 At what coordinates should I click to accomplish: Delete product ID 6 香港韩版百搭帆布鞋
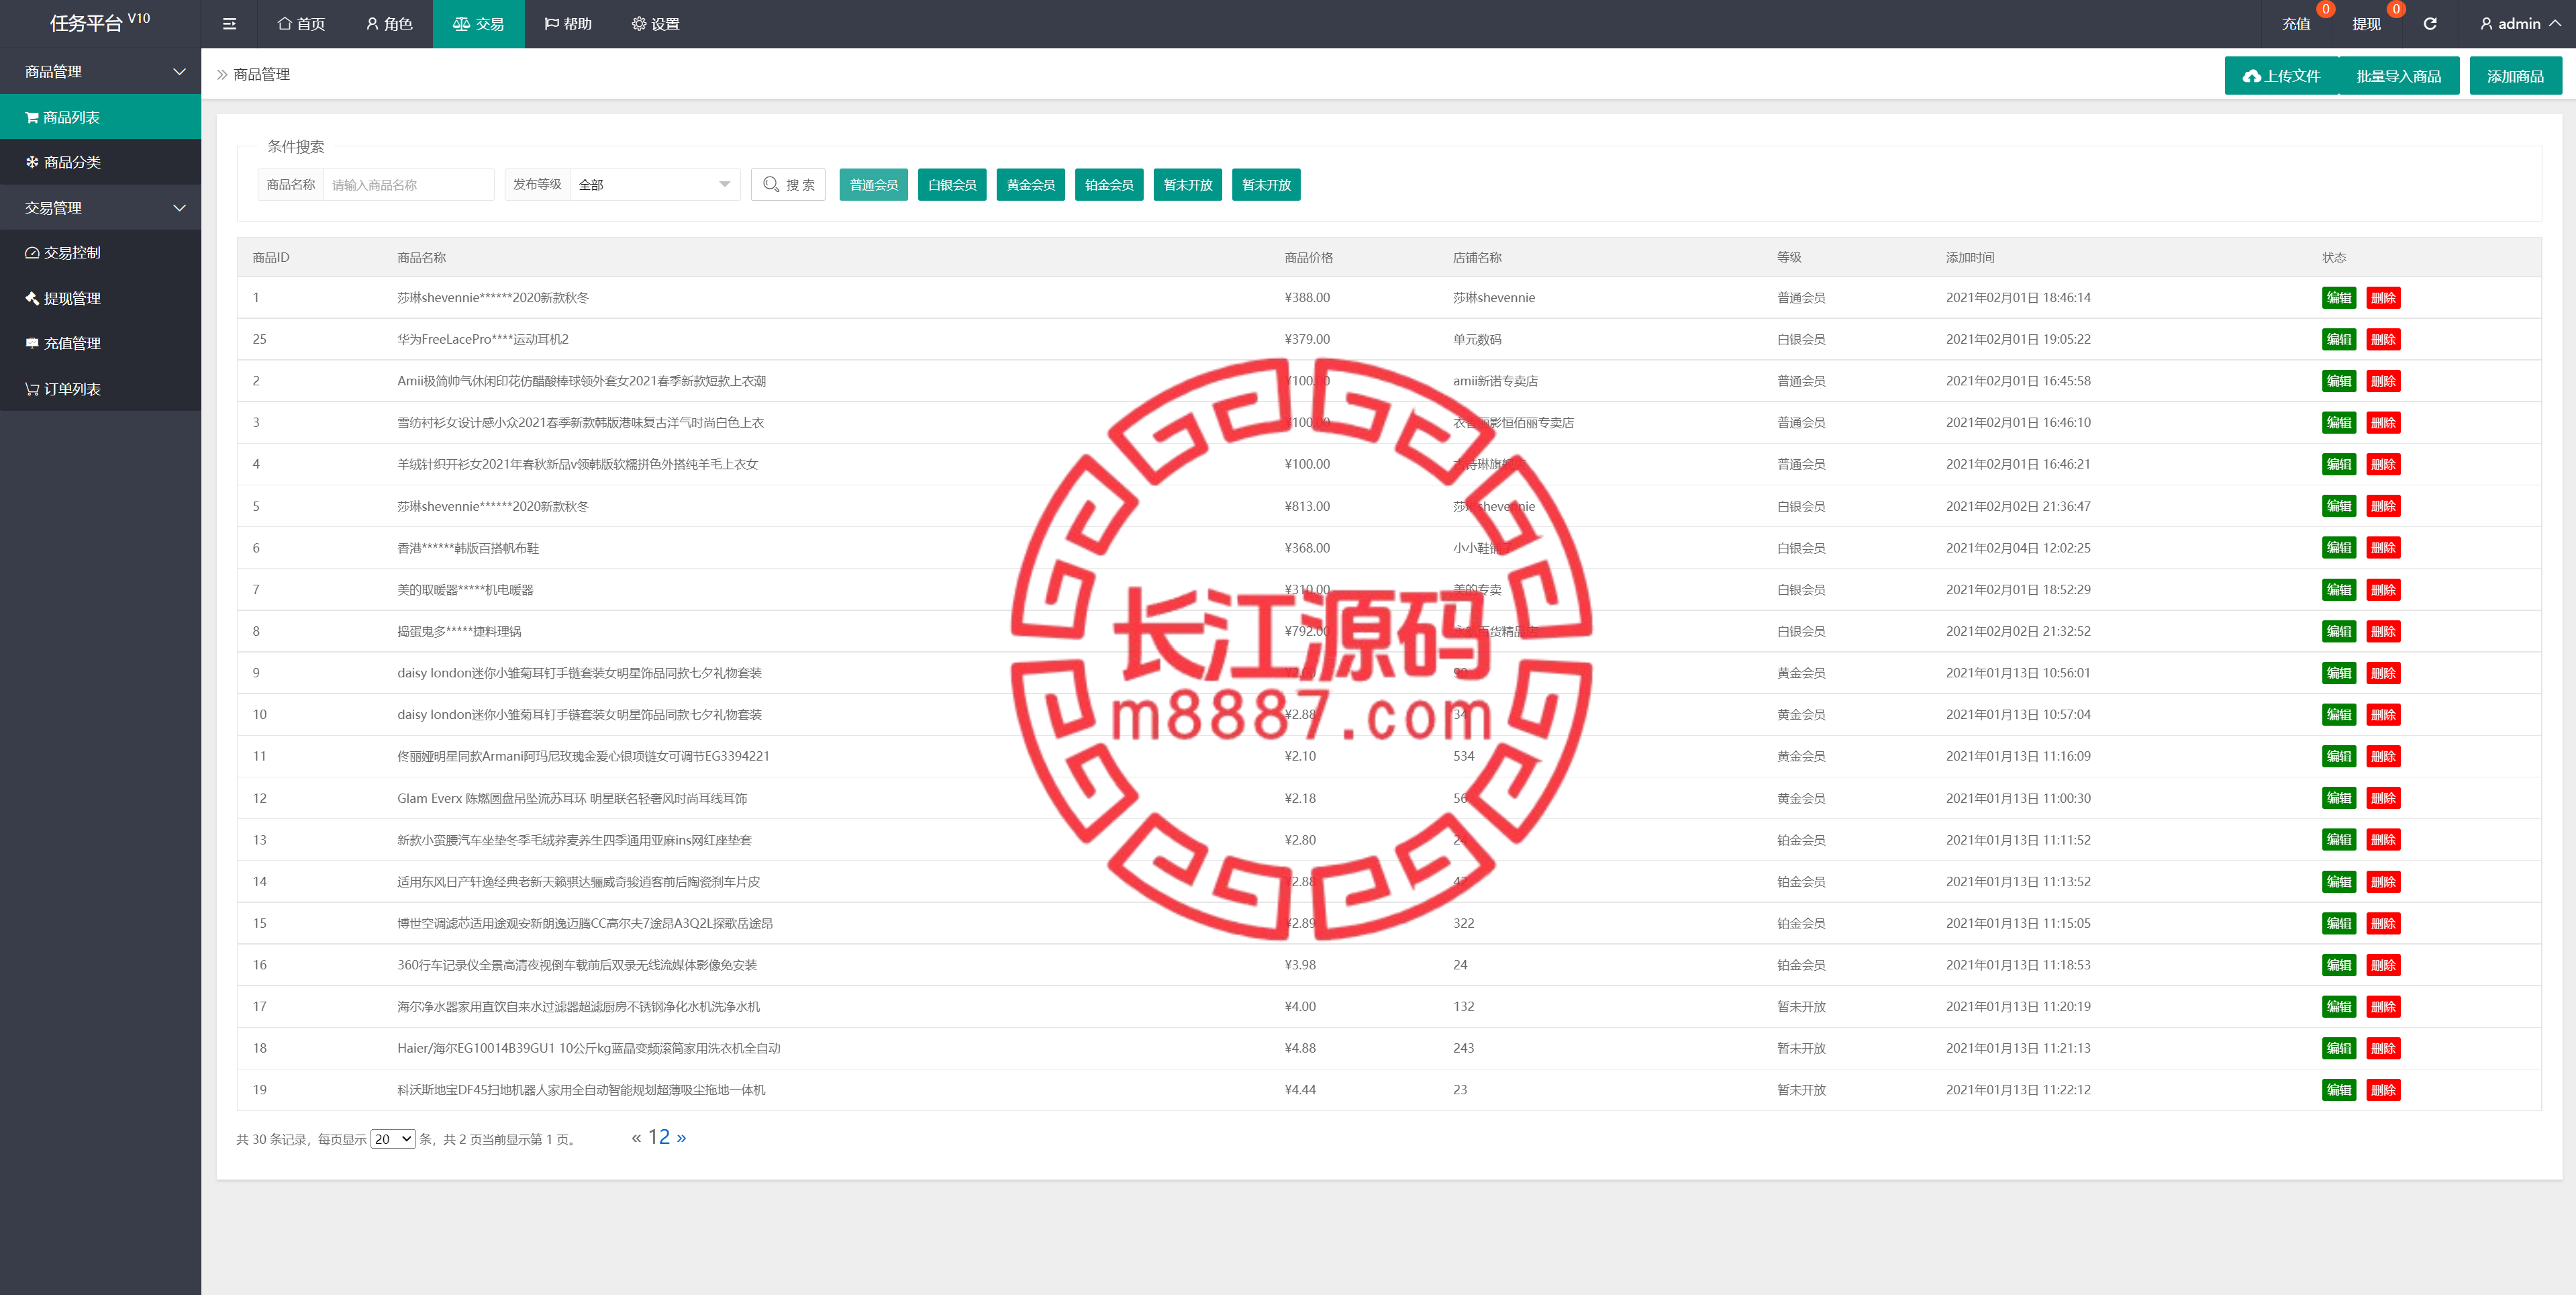[2383, 548]
